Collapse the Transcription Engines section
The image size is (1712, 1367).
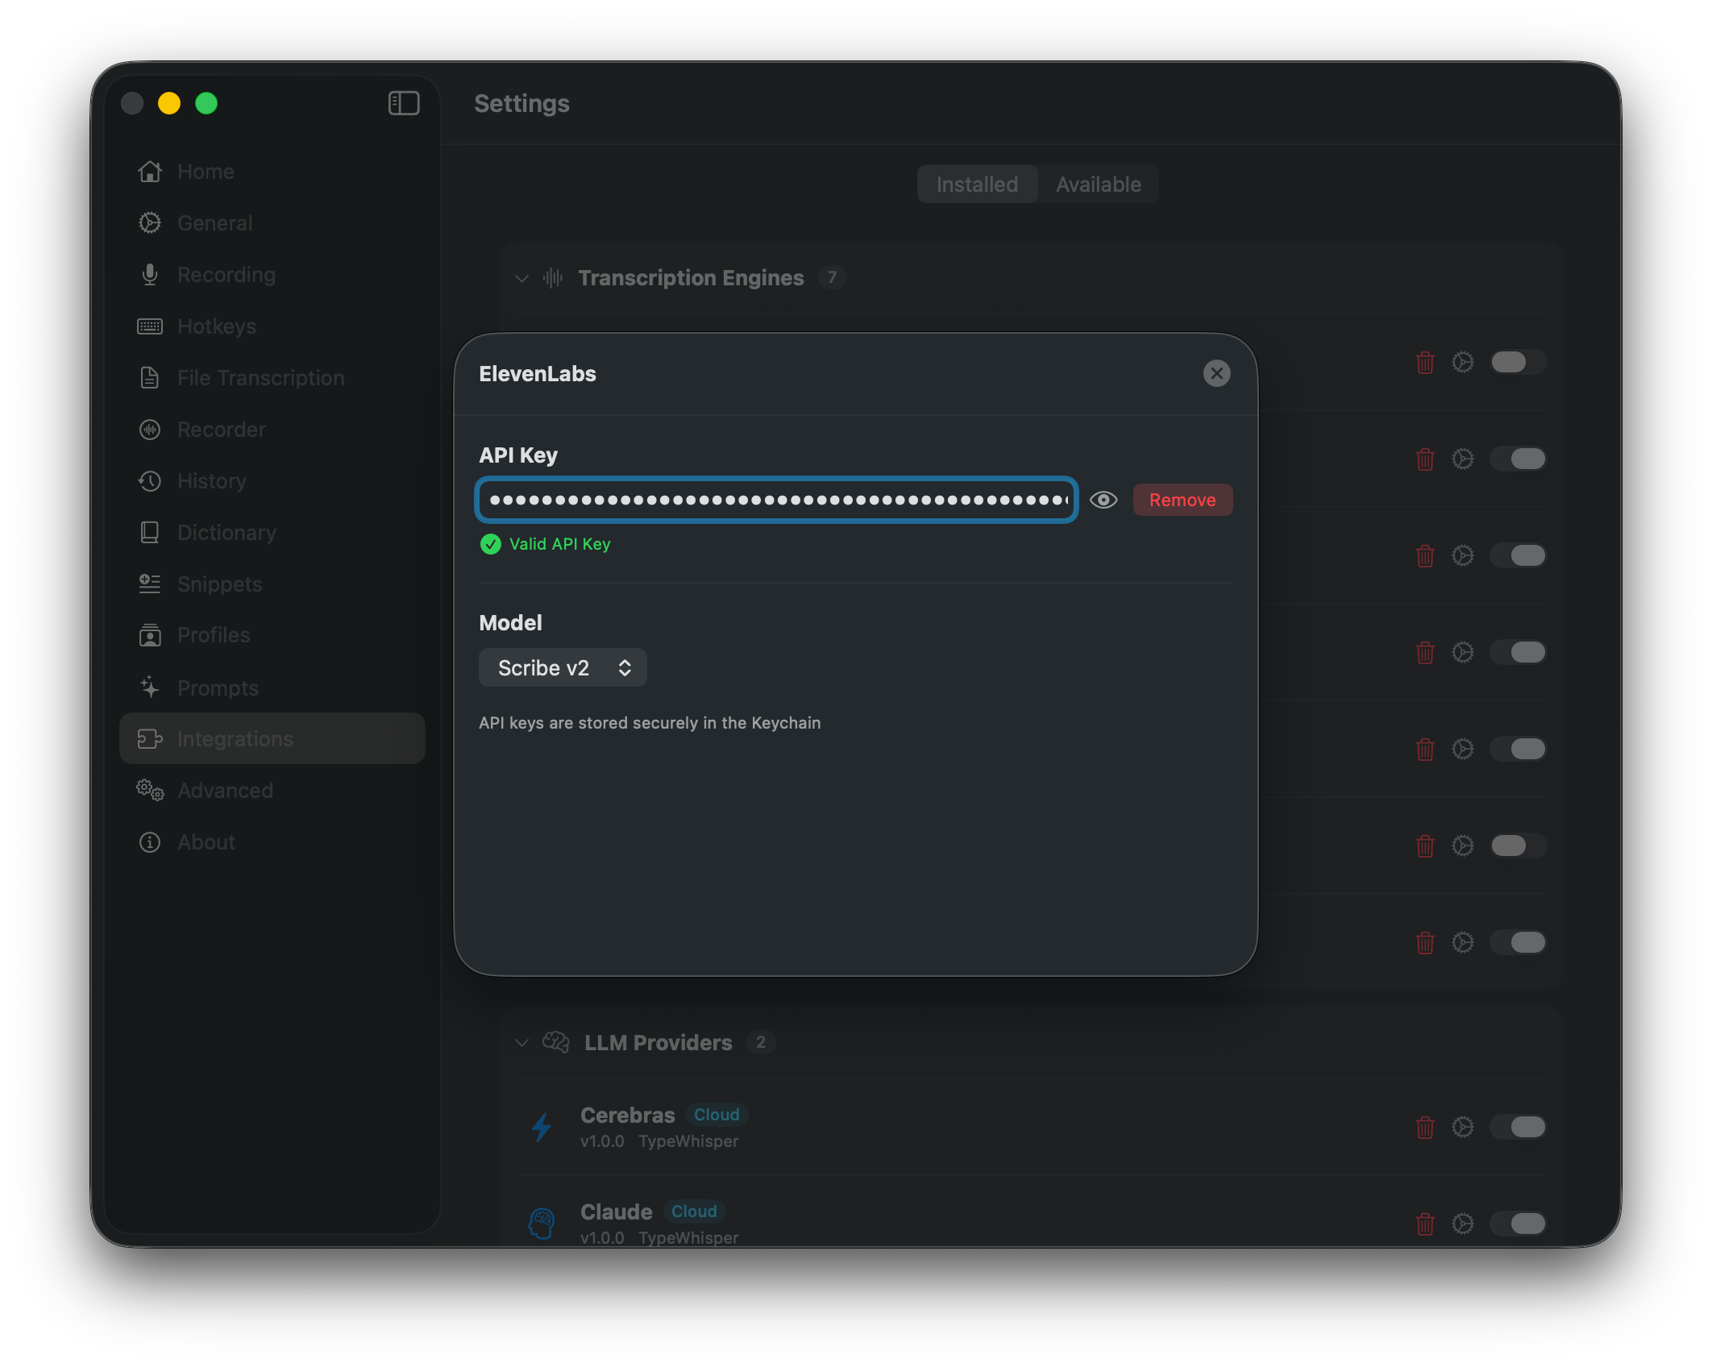click(521, 277)
